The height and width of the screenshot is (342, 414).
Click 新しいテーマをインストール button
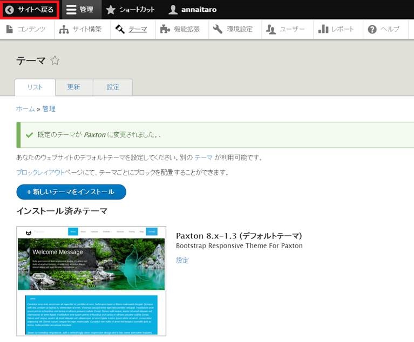[x=71, y=192]
